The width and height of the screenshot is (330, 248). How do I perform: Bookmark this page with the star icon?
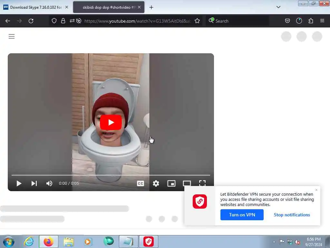pyautogui.click(x=197, y=21)
